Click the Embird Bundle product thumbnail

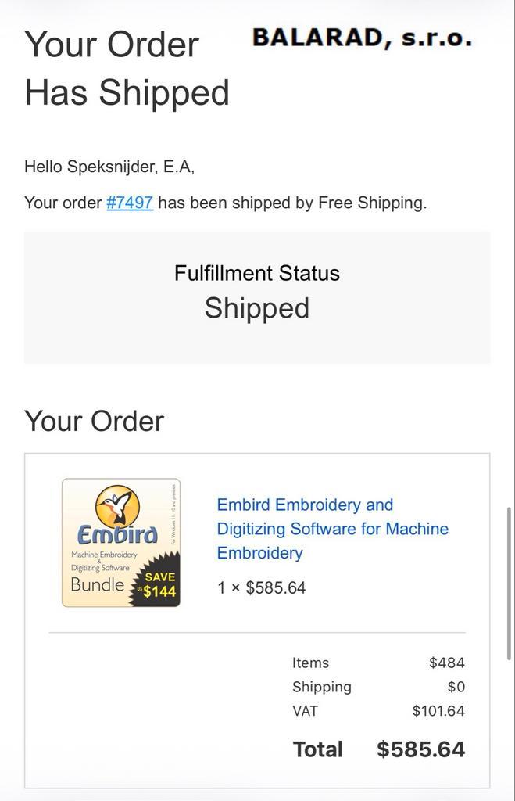[121, 542]
